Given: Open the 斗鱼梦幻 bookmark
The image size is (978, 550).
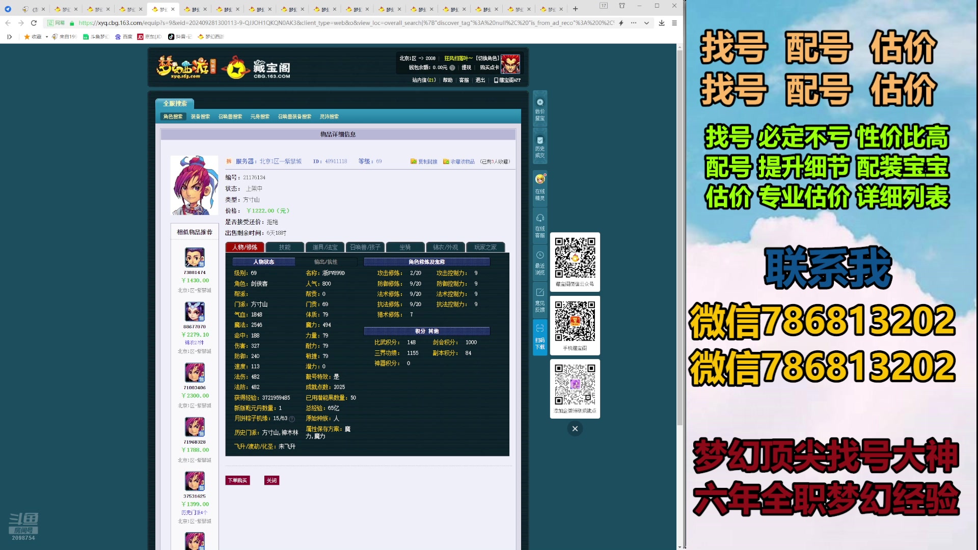Looking at the screenshot, I should pos(96,37).
